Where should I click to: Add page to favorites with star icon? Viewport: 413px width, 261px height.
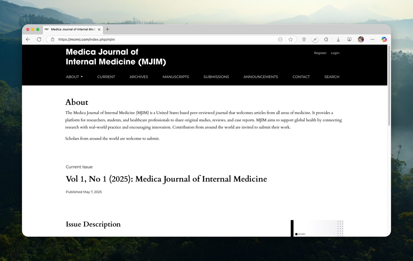pyautogui.click(x=291, y=39)
